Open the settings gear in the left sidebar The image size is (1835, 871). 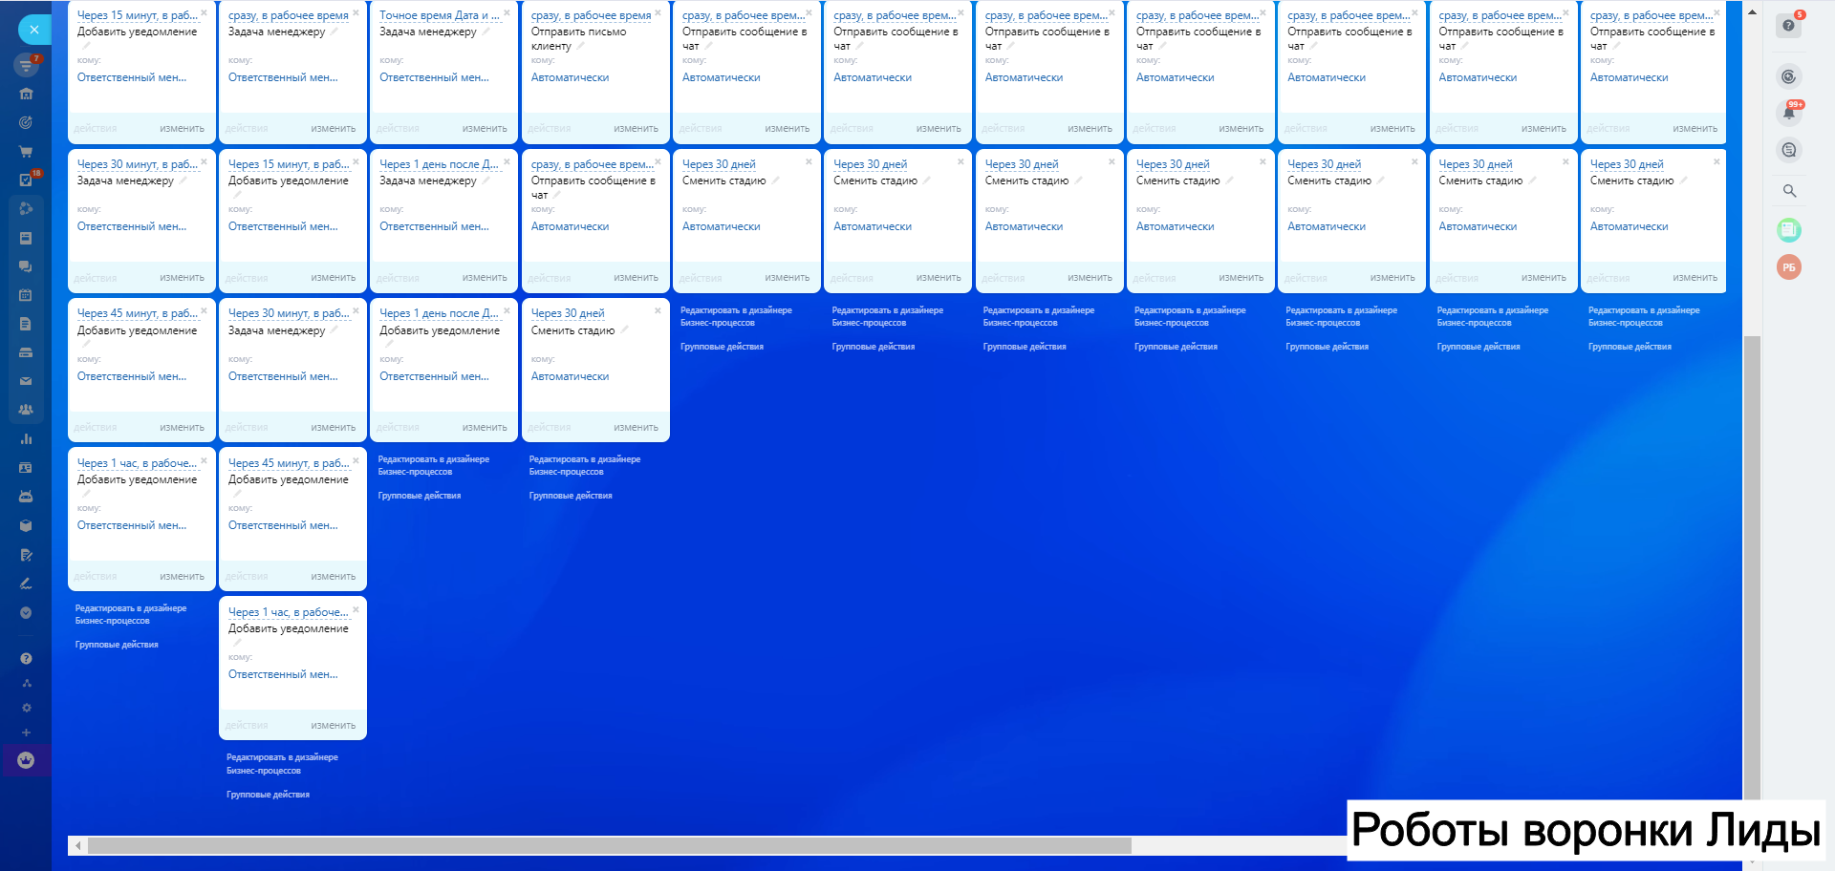[26, 708]
